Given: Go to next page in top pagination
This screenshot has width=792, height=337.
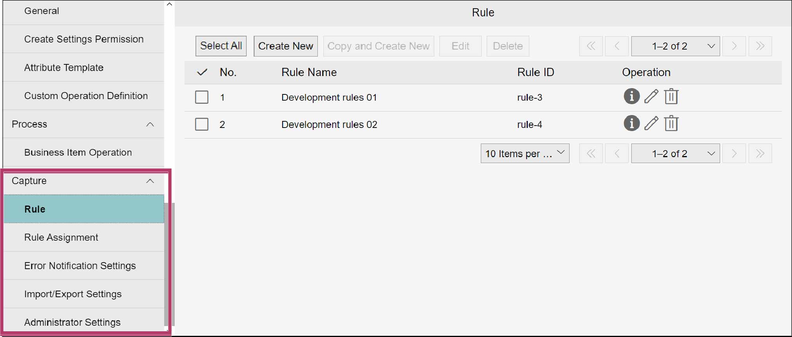Looking at the screenshot, I should coord(734,46).
